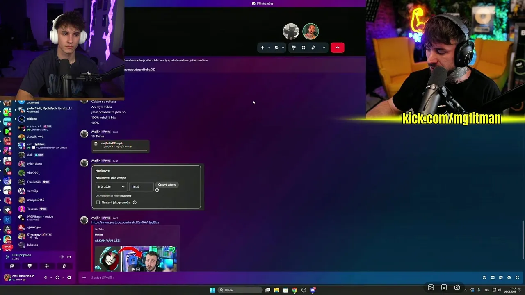Open activities in voice connected panel

[x=47, y=266]
